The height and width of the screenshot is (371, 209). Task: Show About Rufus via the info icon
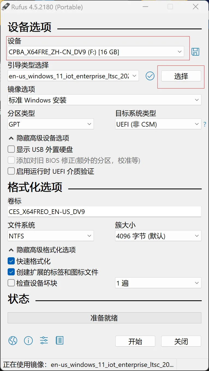tap(28, 340)
